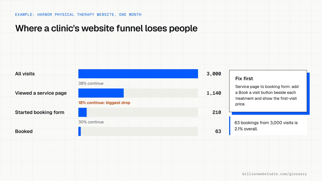Image resolution: width=322 pixels, height=181 pixels.
Task: Click the 'Booked' row label
Action: point(24,131)
